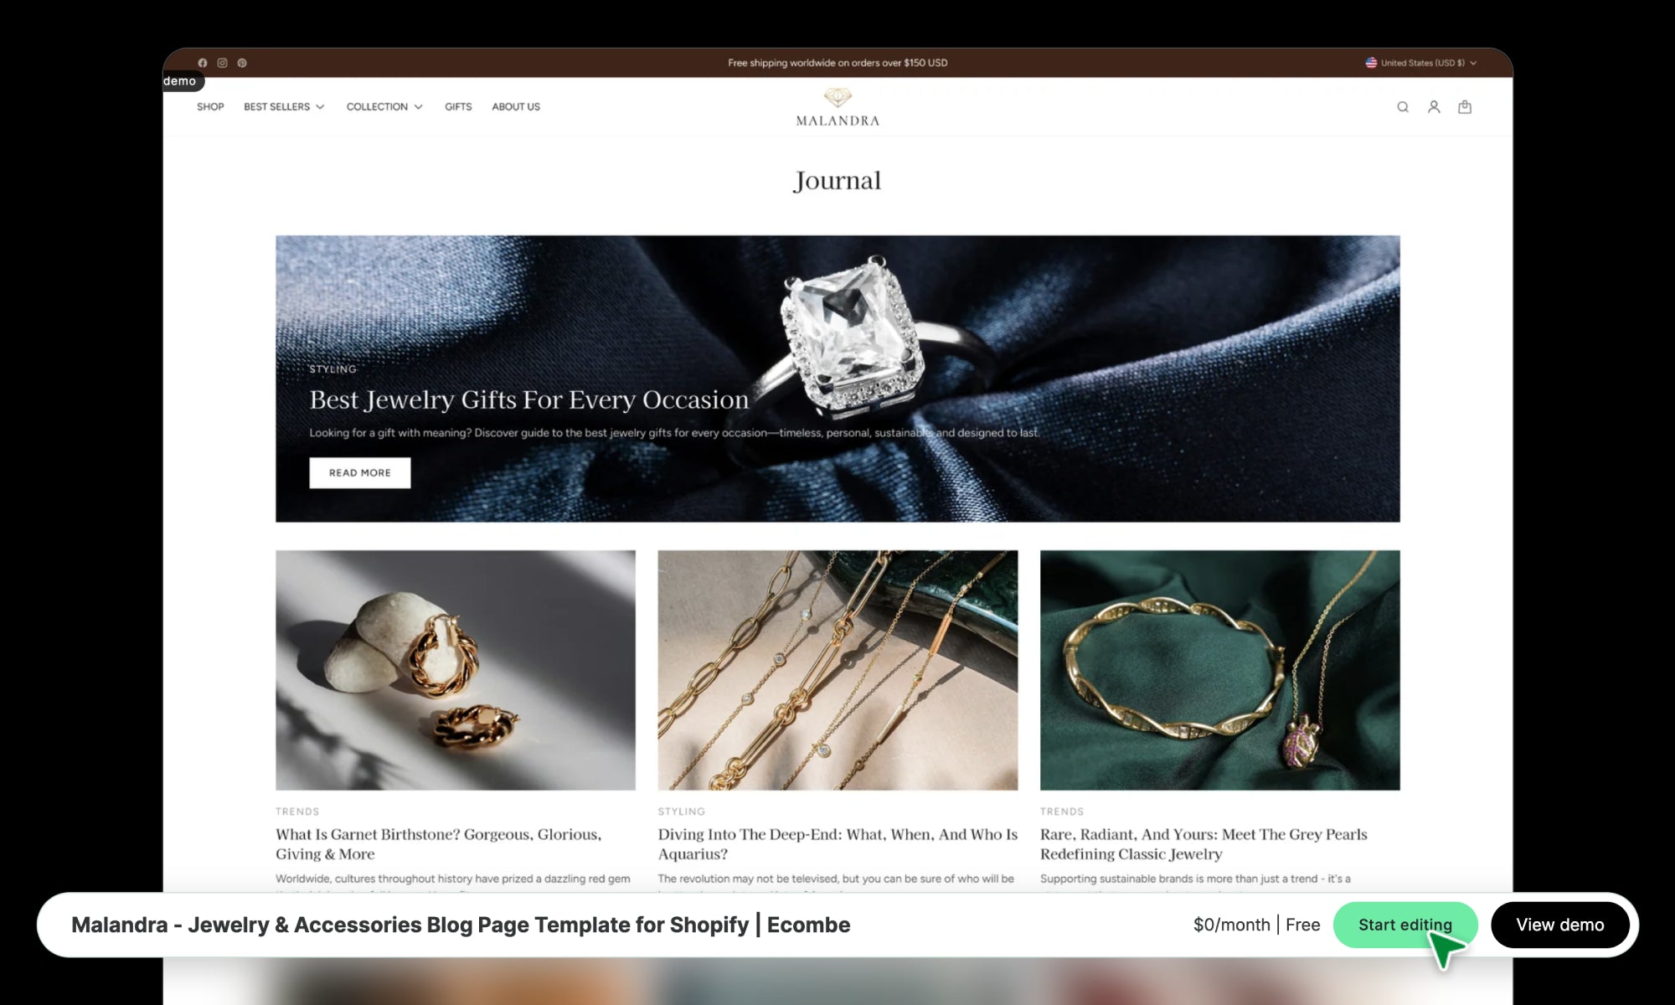Click the search magnifier icon

click(1403, 107)
